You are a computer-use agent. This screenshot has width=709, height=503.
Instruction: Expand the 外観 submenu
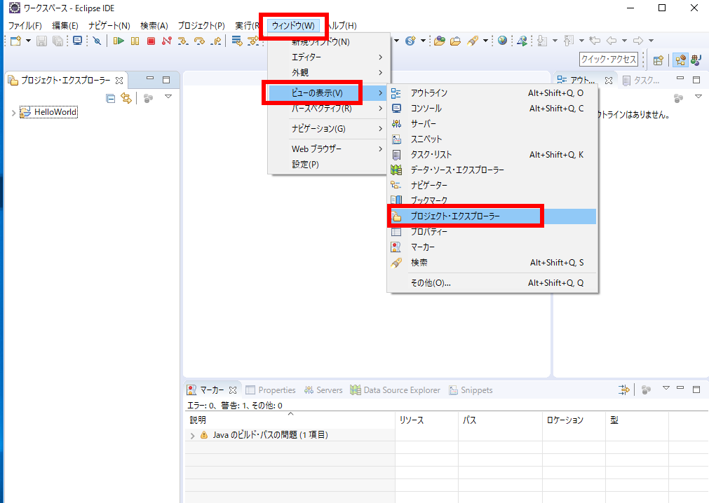point(329,72)
